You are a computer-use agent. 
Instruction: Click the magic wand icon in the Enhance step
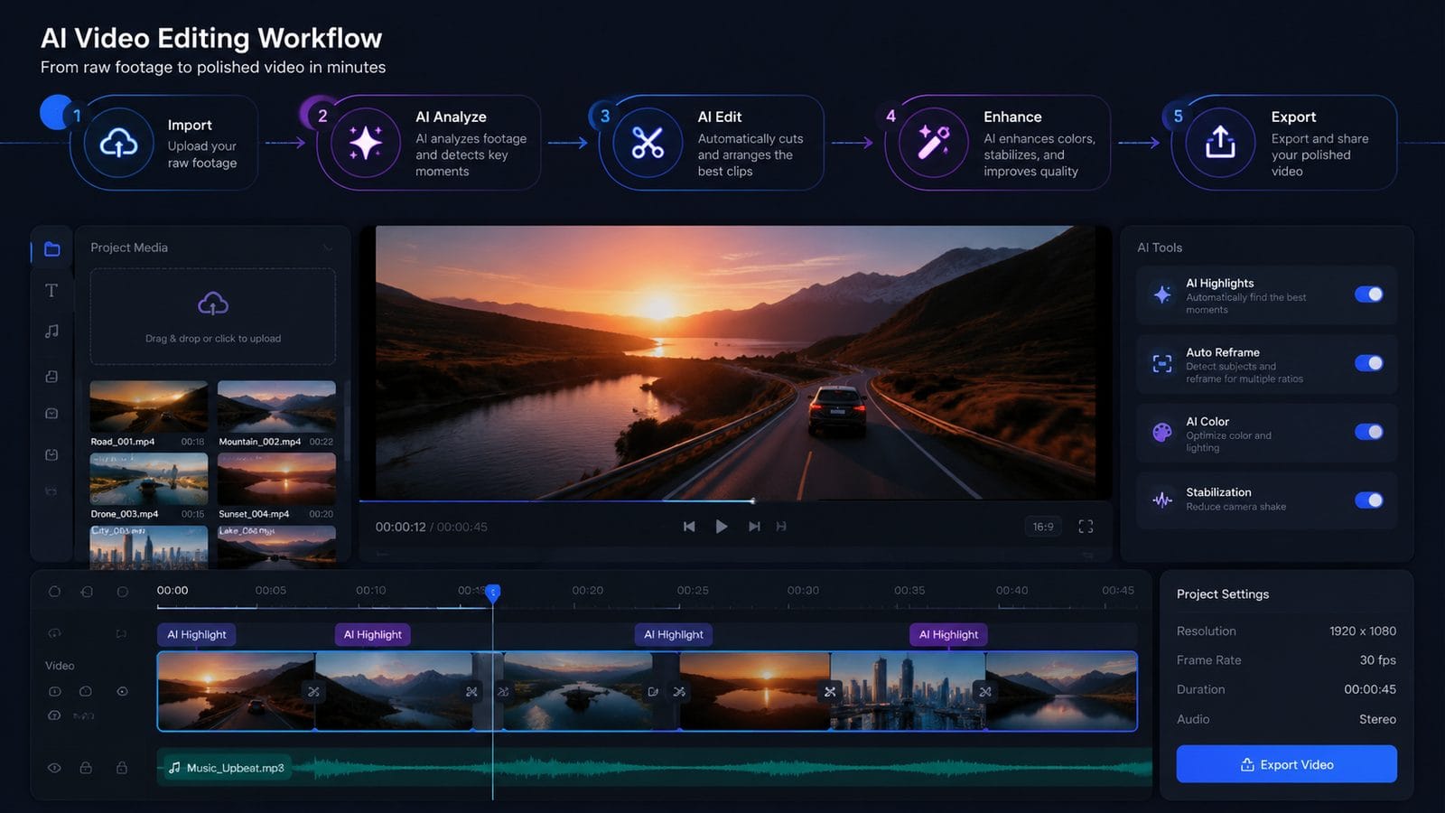(934, 142)
